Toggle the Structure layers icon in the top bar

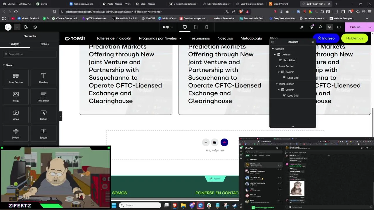click(x=330, y=27)
